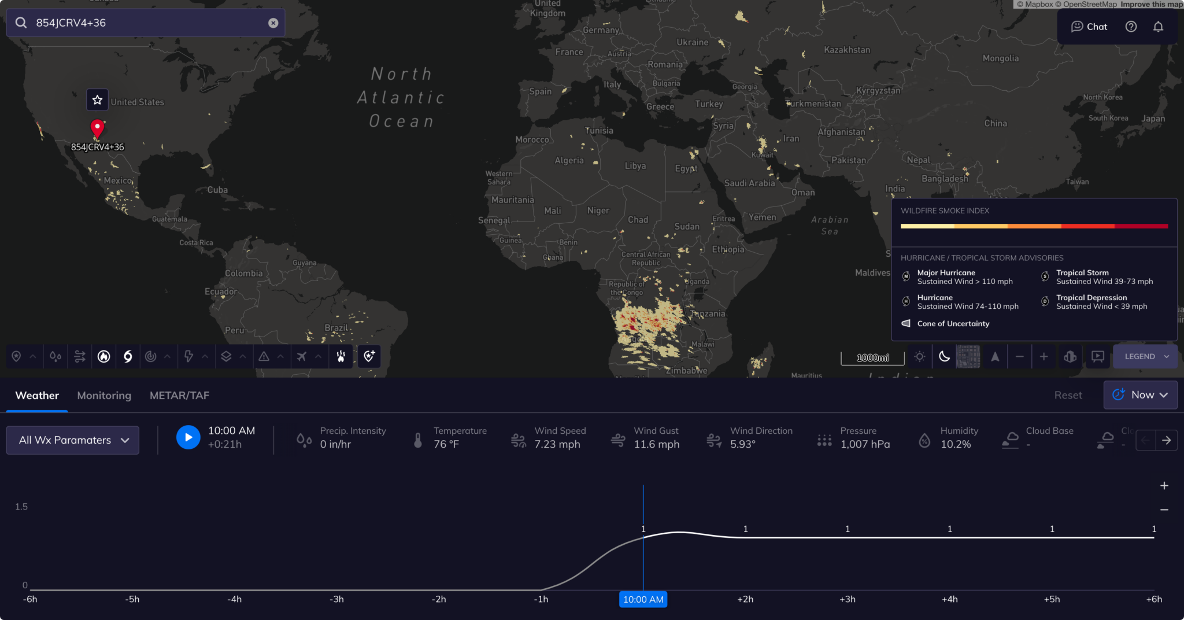Open the METAR/TAF tab
Screen dimensions: 1184x620
(179, 395)
